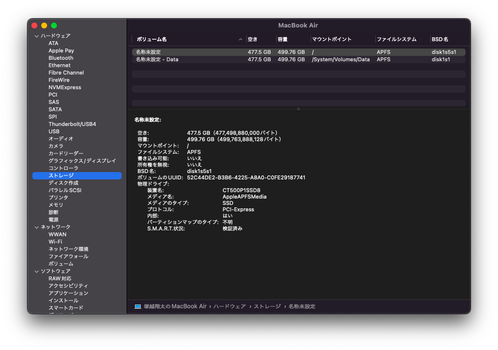Select 電源 in sidebar

53,220
